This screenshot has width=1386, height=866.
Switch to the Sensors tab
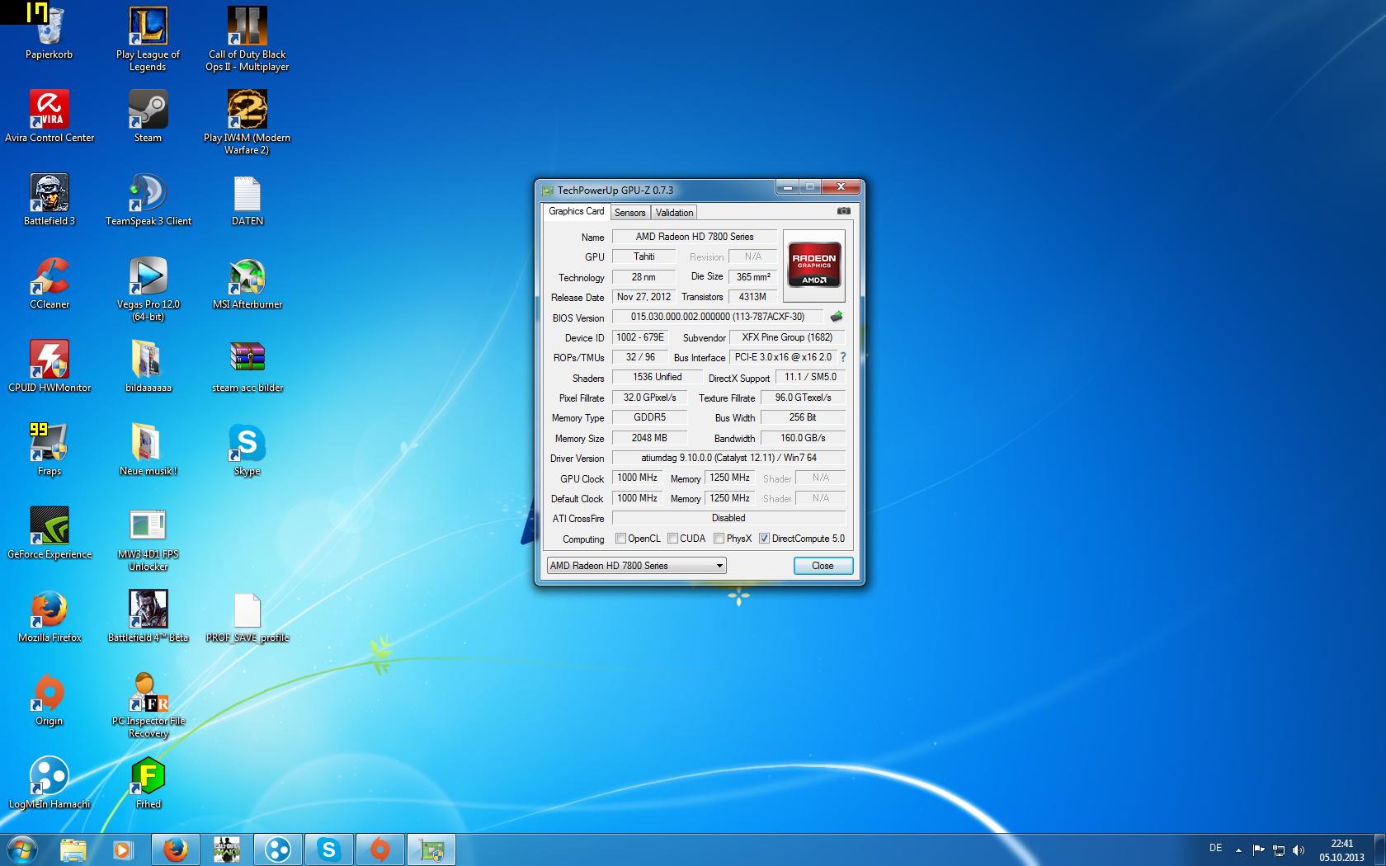click(629, 213)
